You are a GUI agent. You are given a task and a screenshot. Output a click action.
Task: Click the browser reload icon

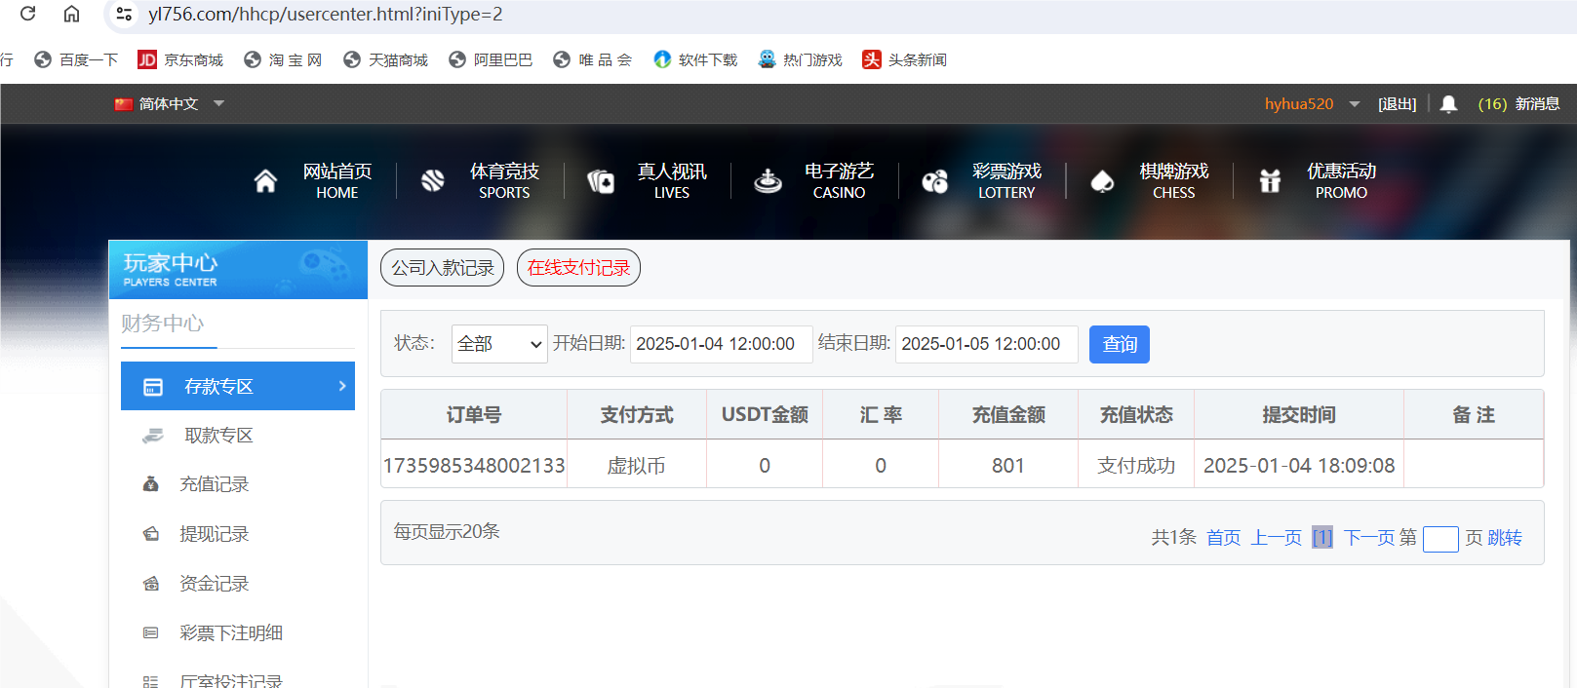pos(27,14)
